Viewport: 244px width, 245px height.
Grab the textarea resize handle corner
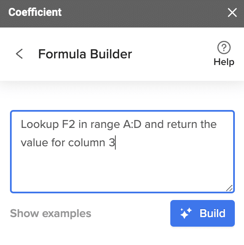229,188
